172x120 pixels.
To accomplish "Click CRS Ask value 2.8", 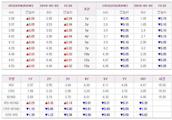I will pyautogui.click(x=105, y=24).
